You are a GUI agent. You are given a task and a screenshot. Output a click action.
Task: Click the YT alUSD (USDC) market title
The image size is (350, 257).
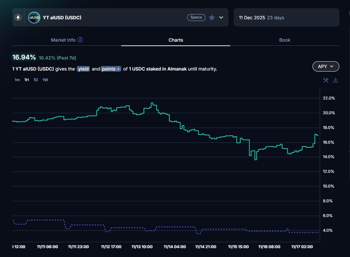point(62,18)
